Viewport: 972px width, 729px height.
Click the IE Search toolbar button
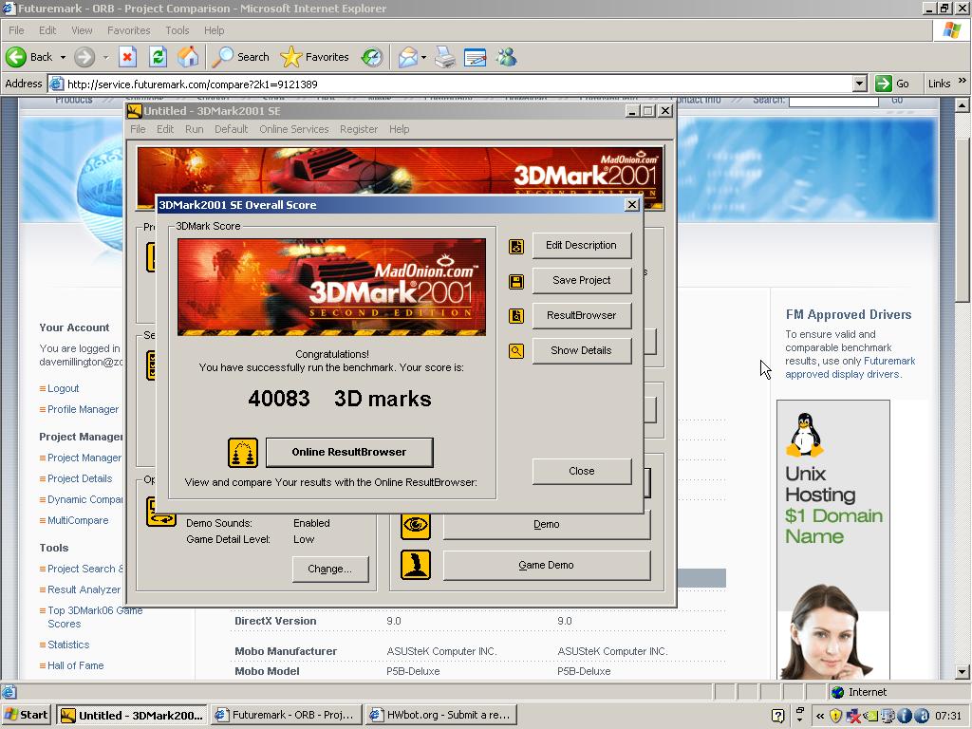(x=240, y=57)
